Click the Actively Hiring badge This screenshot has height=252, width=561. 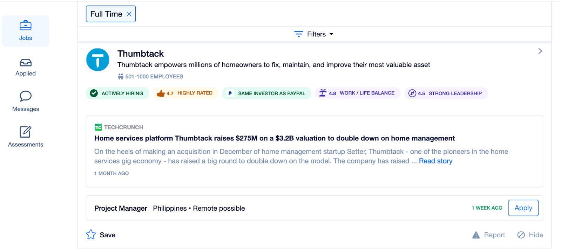pos(117,93)
